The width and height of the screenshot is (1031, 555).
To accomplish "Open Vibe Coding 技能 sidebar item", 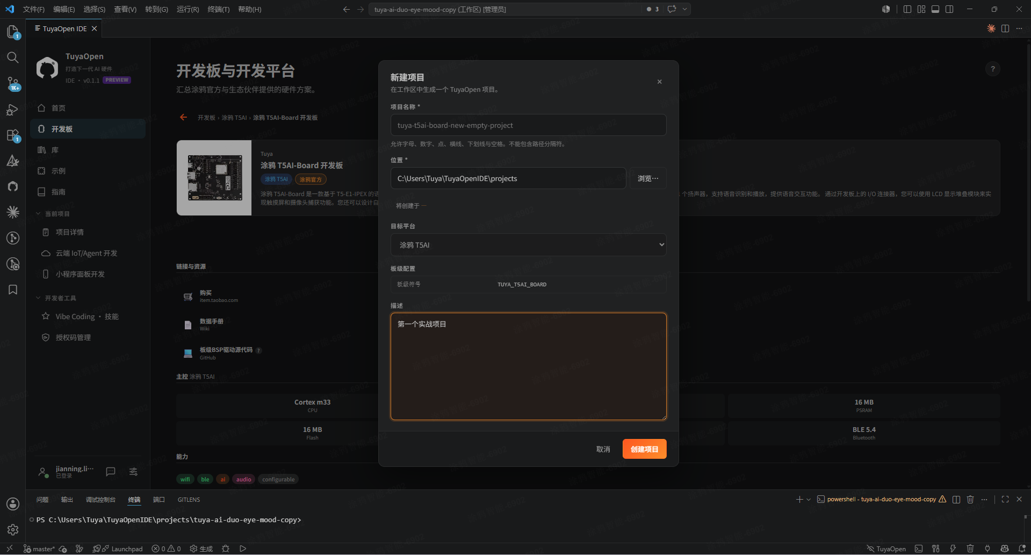I will tap(88, 316).
